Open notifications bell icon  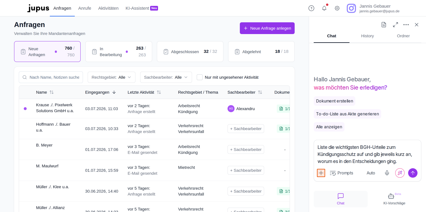(324, 8)
